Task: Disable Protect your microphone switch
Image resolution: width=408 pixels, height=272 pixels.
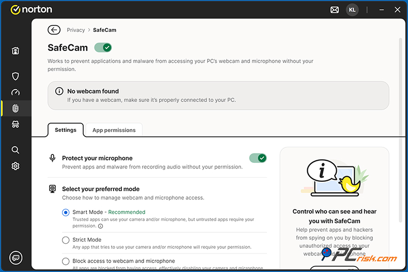Action: coord(258,158)
